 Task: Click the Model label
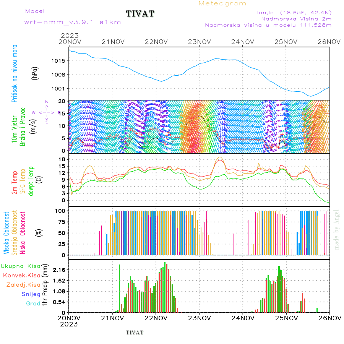(35, 11)
